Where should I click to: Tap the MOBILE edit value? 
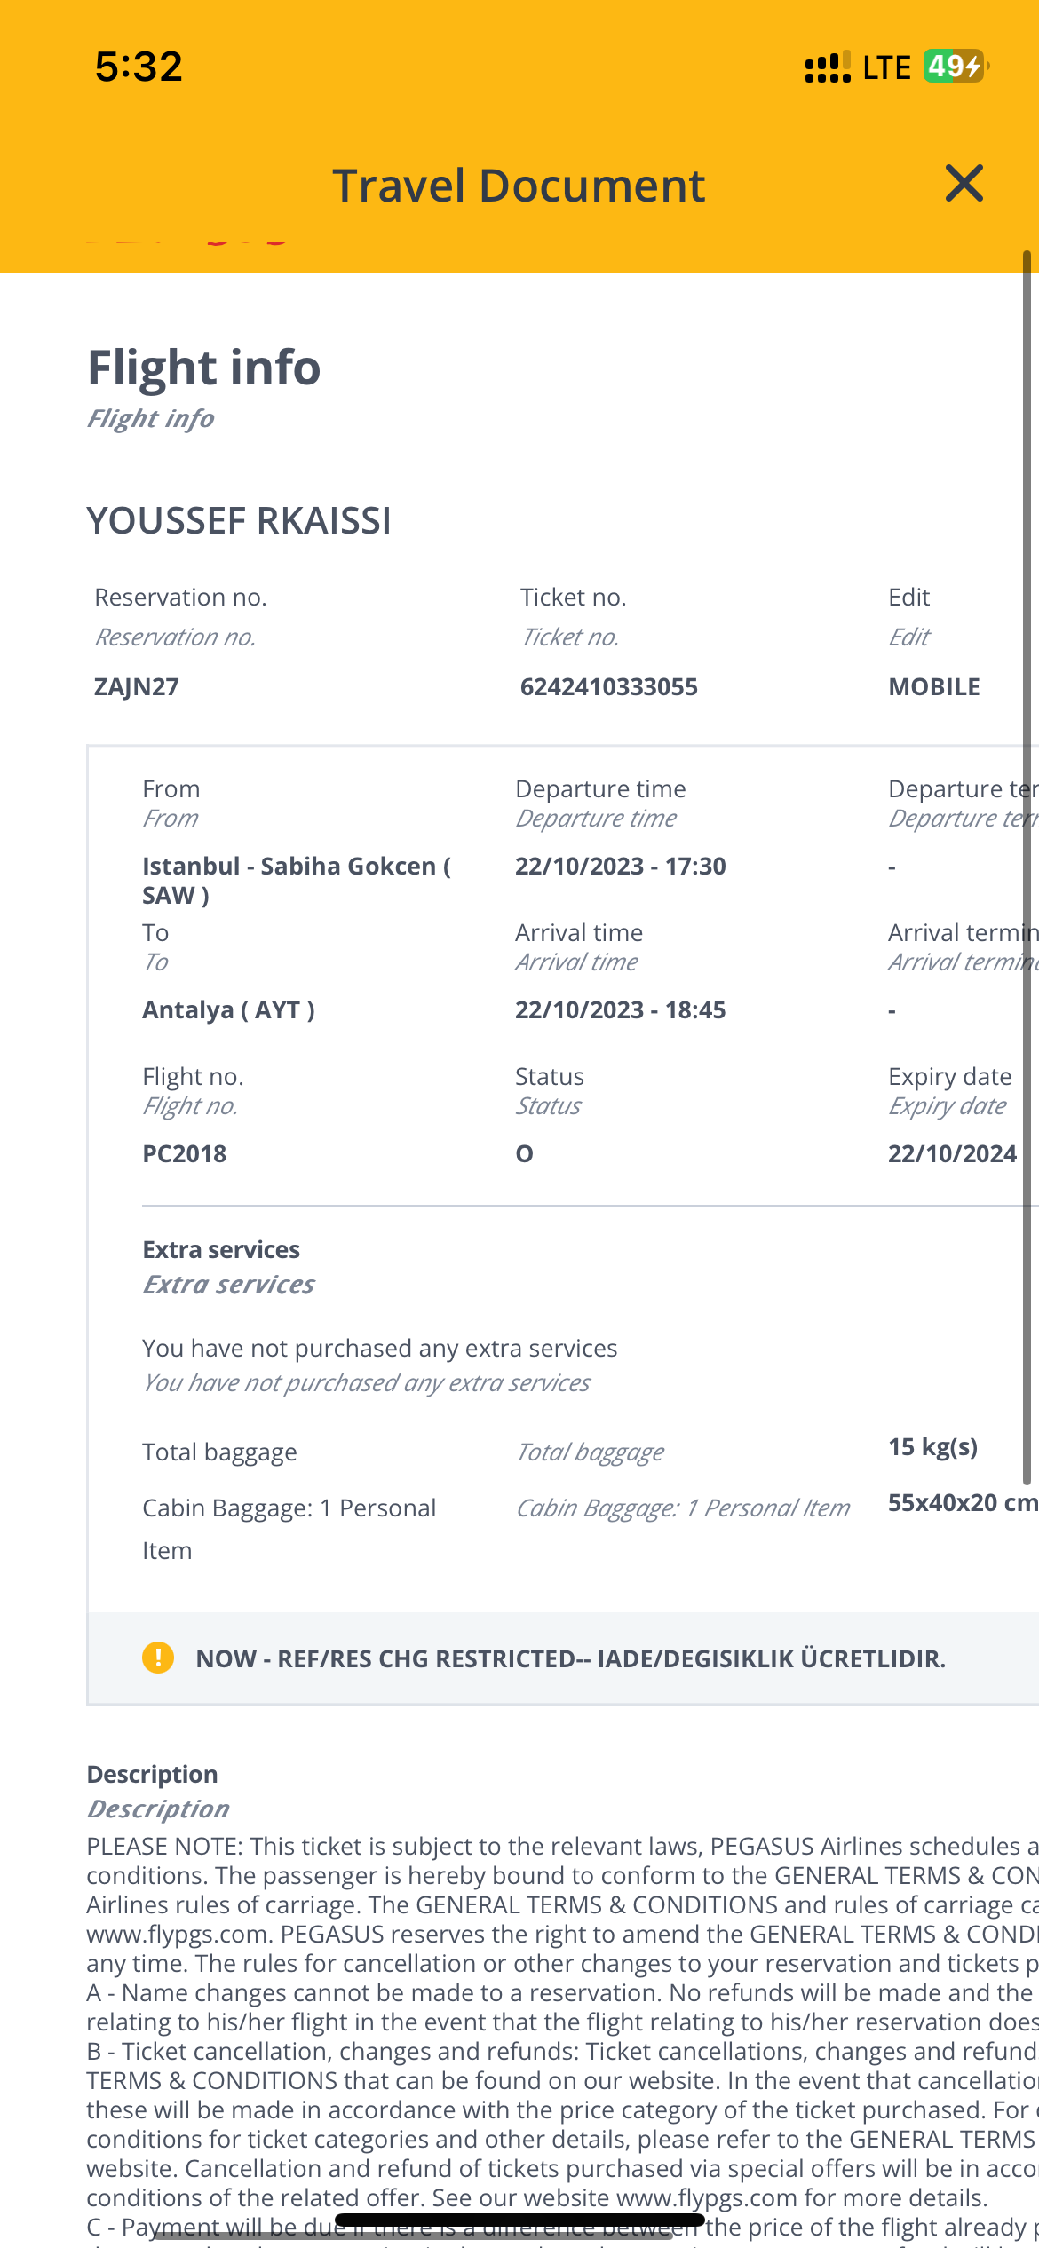coord(934,686)
